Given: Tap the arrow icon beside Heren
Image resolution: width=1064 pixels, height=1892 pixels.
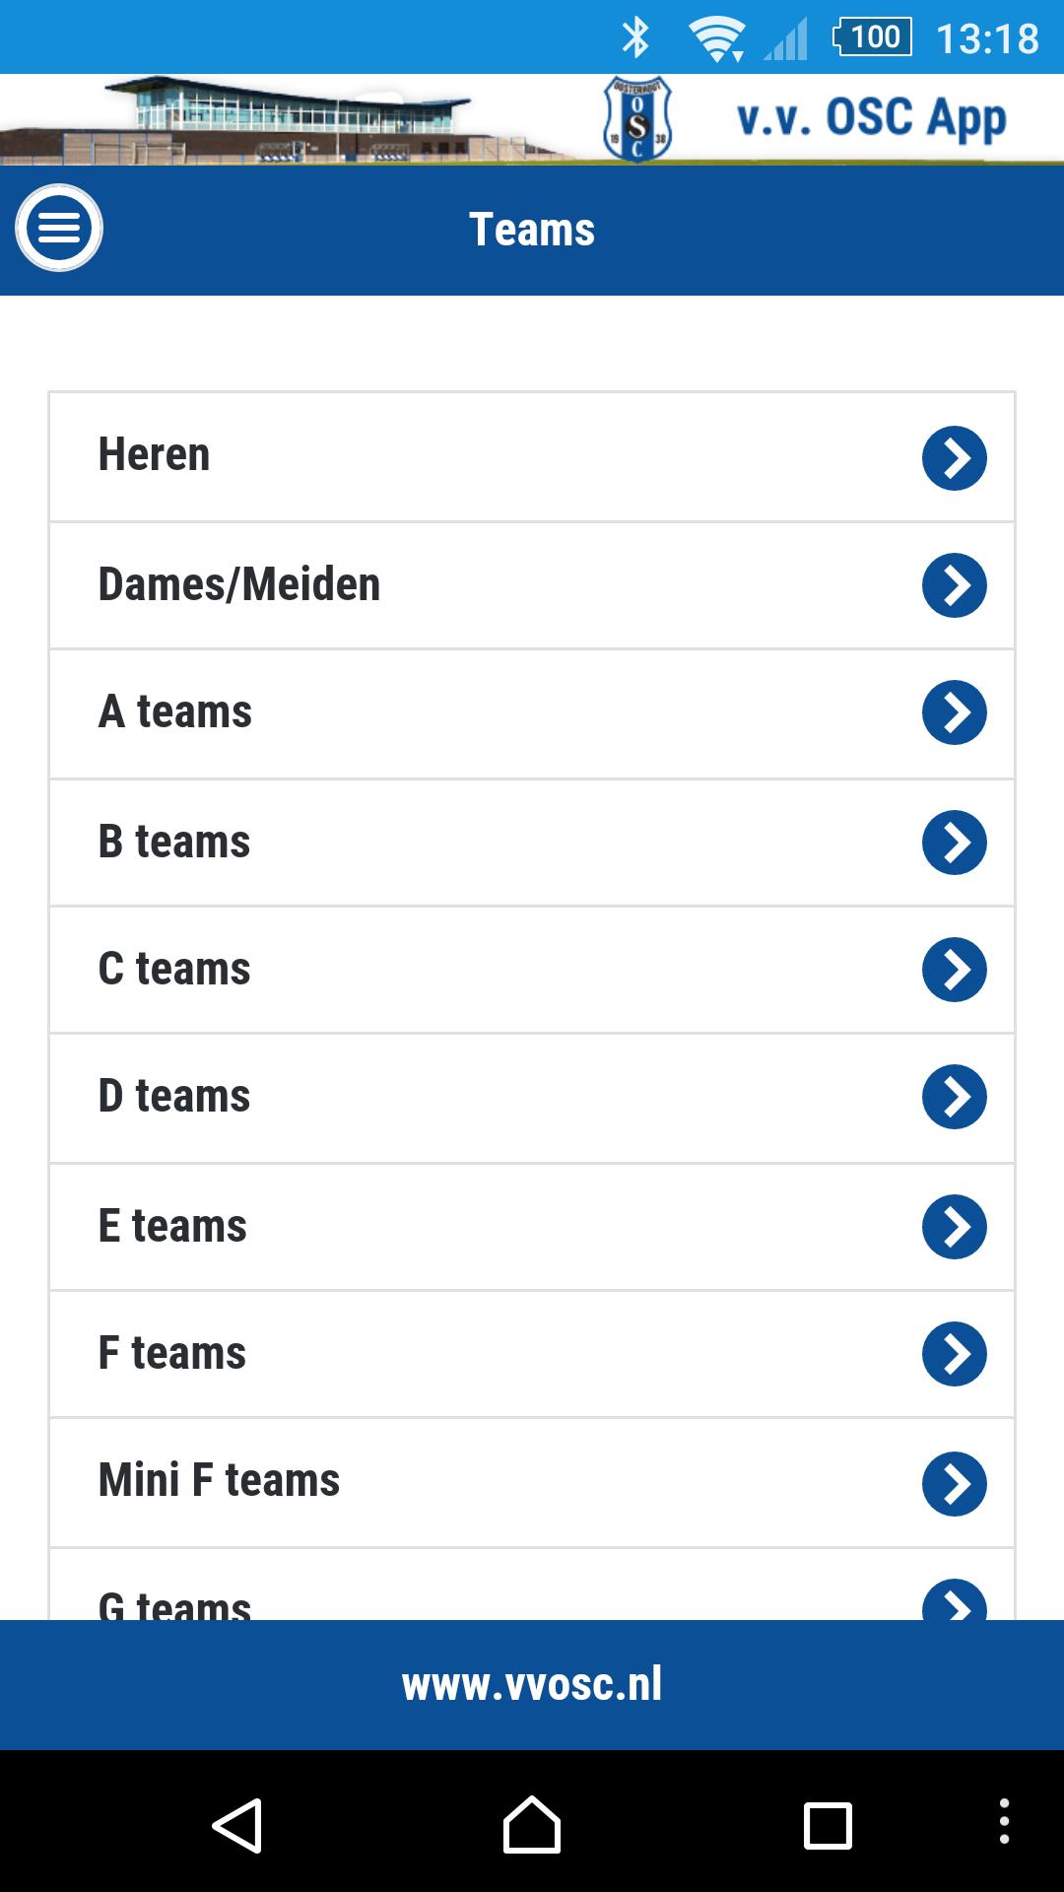Looking at the screenshot, I should click(954, 458).
